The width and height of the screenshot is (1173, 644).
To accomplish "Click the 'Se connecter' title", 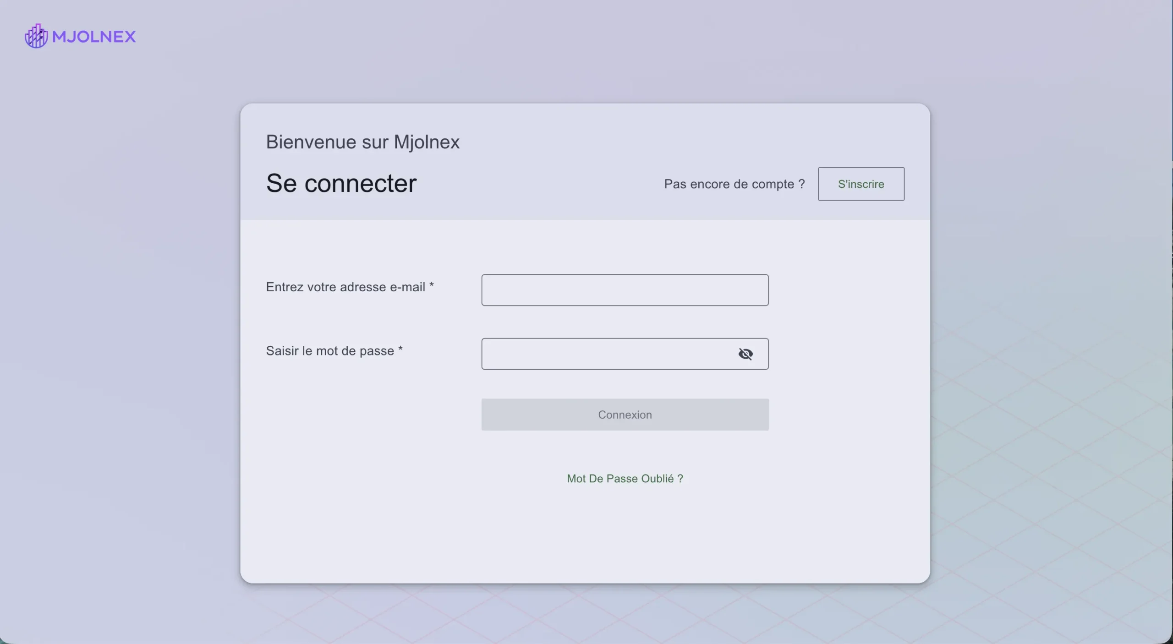I will pyautogui.click(x=341, y=183).
